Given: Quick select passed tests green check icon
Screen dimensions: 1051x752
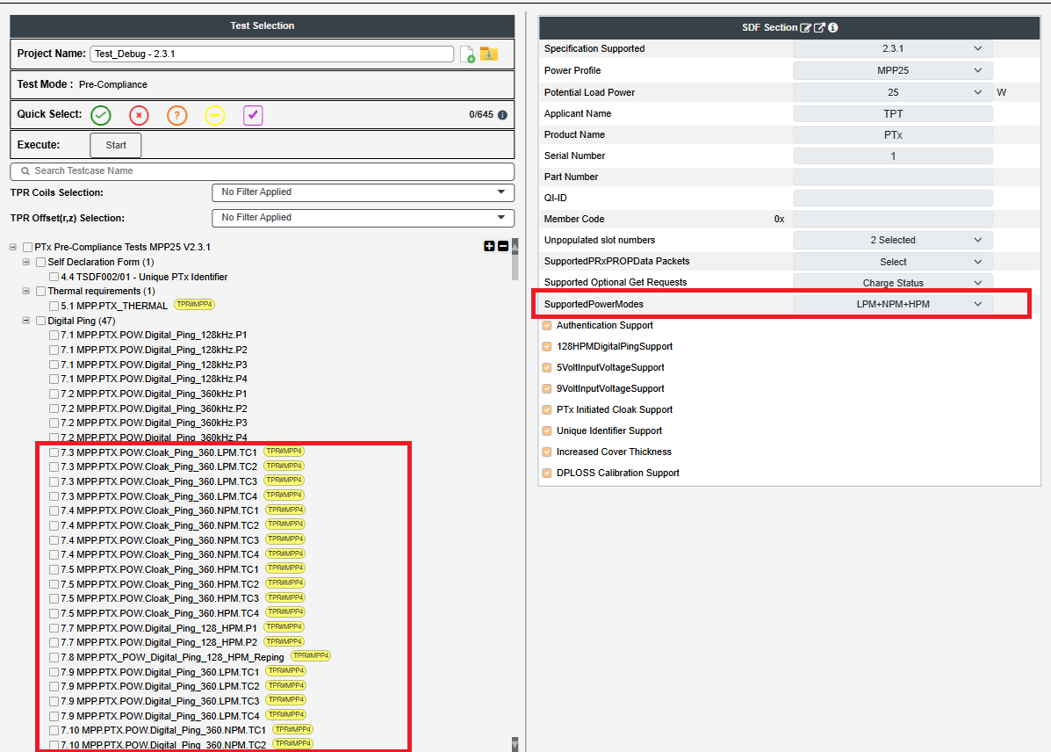Looking at the screenshot, I should click(101, 115).
